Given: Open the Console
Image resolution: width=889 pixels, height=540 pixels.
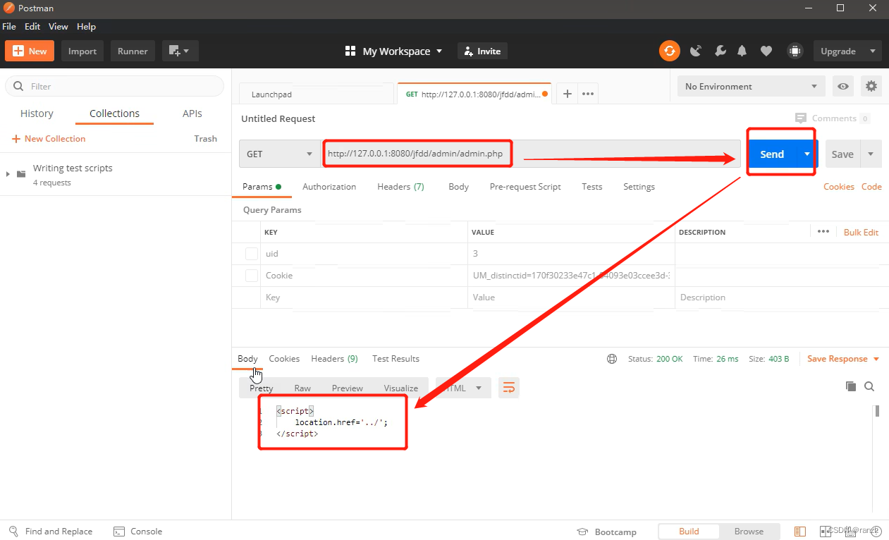Looking at the screenshot, I should 137,532.
